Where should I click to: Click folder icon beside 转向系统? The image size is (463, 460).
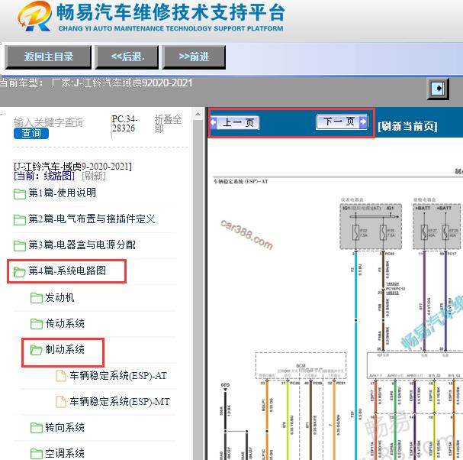37,428
